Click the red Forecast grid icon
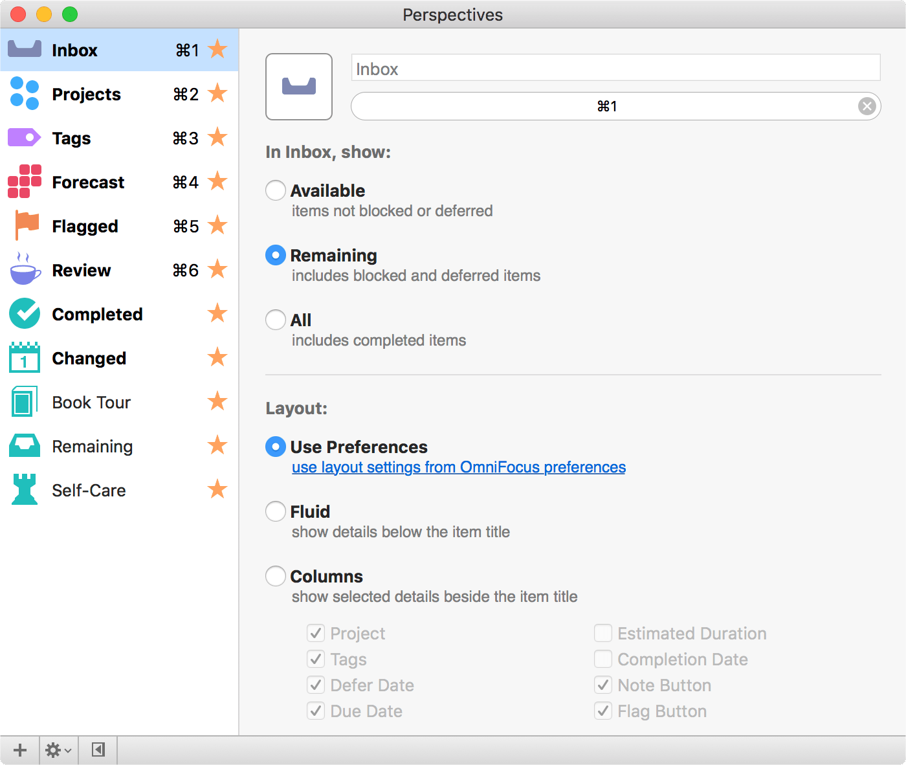The width and height of the screenshot is (906, 765). (25, 181)
